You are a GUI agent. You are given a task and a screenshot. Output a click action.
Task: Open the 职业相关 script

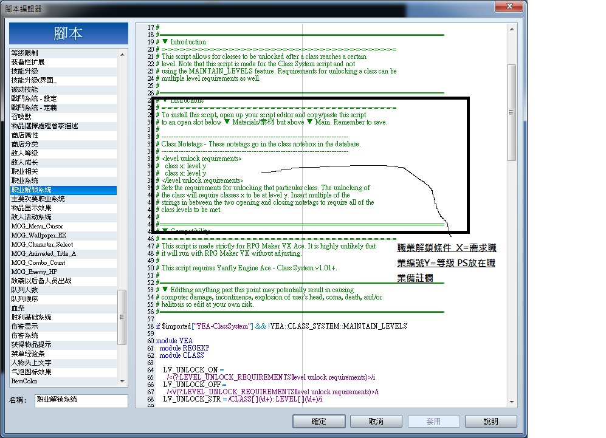pyautogui.click(x=63, y=171)
